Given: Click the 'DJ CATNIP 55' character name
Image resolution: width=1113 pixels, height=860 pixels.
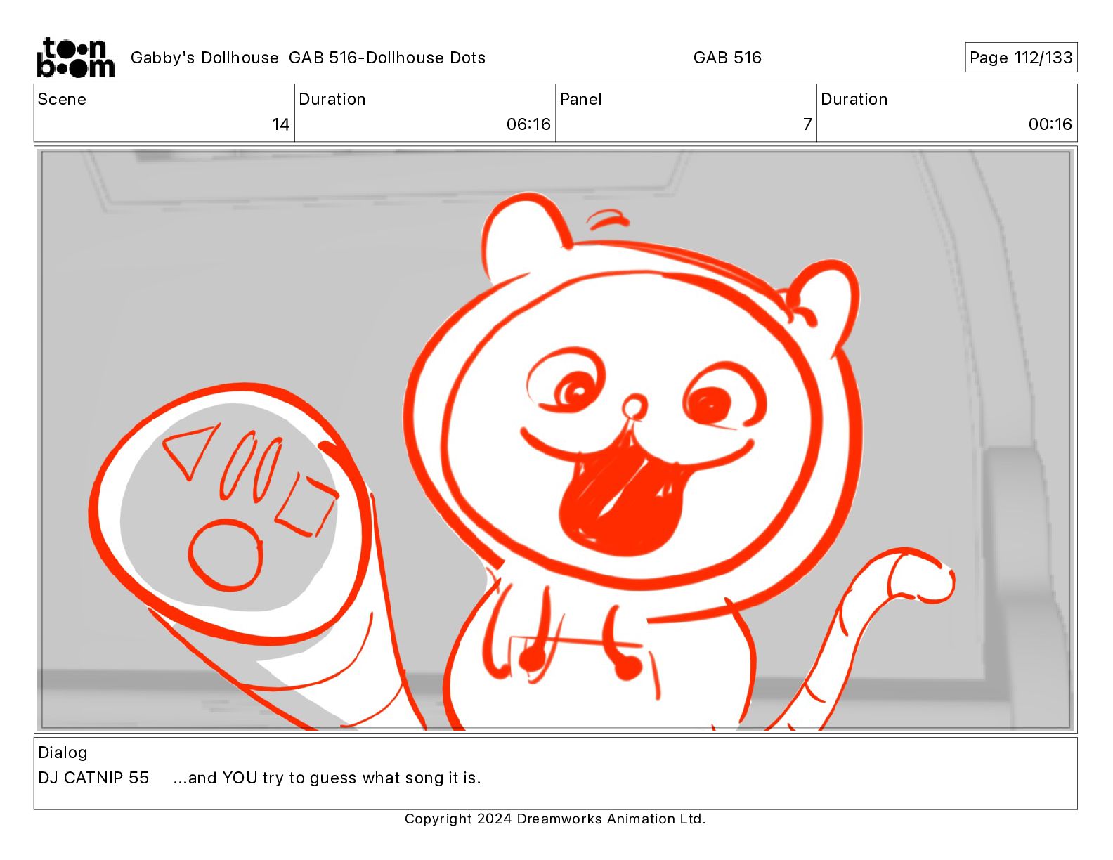Looking at the screenshot, I should point(93,778).
